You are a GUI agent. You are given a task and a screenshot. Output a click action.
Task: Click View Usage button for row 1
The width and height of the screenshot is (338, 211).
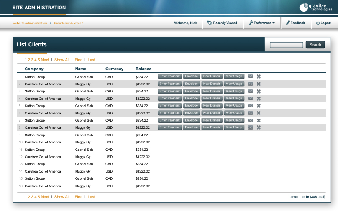coord(234,76)
